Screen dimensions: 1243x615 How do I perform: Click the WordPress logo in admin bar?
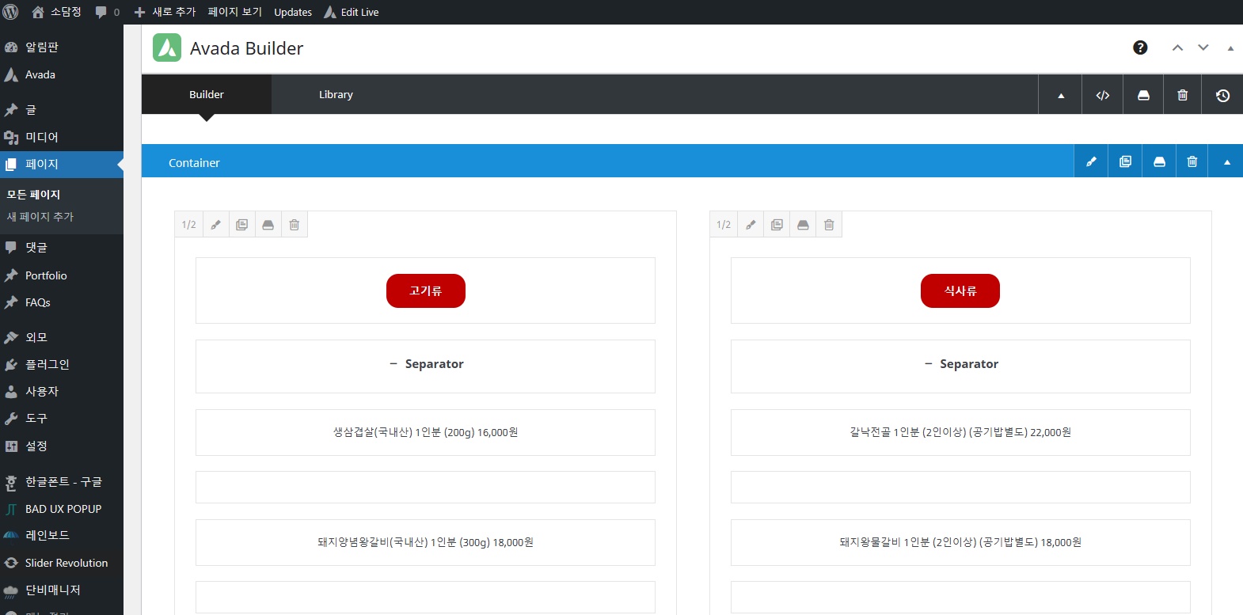(11, 12)
